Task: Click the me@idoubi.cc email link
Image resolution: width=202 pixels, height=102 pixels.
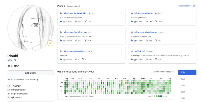Action: tap(18, 90)
